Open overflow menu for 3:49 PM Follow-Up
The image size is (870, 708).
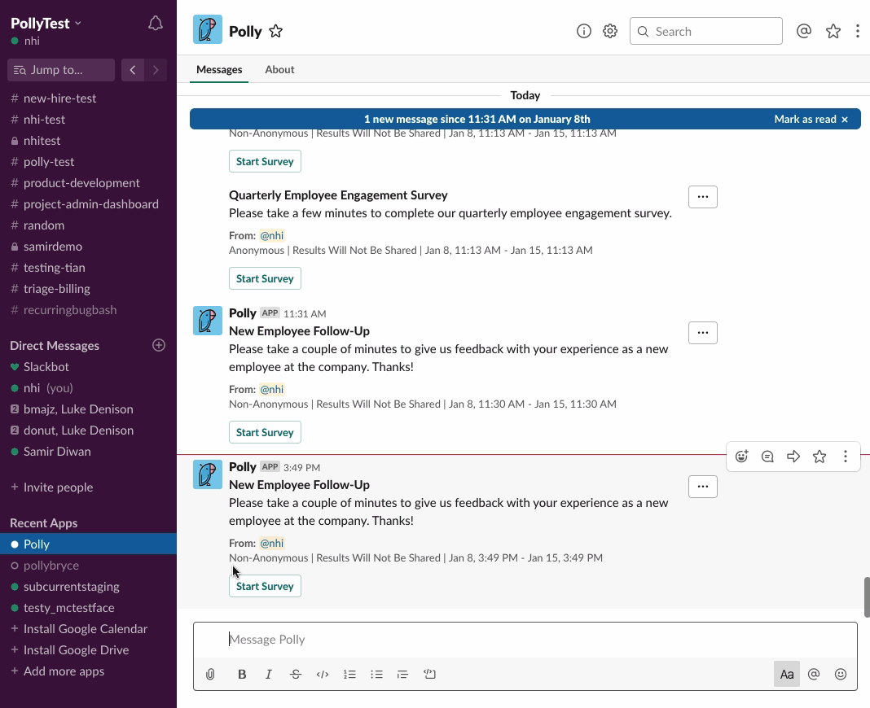click(x=703, y=487)
